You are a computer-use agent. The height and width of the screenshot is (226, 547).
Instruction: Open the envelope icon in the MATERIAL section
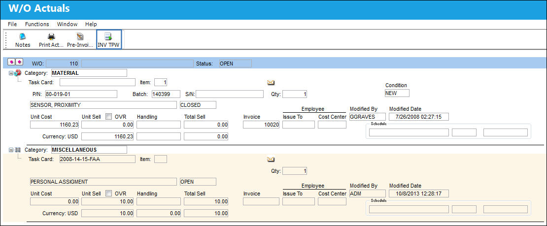coord(271,83)
